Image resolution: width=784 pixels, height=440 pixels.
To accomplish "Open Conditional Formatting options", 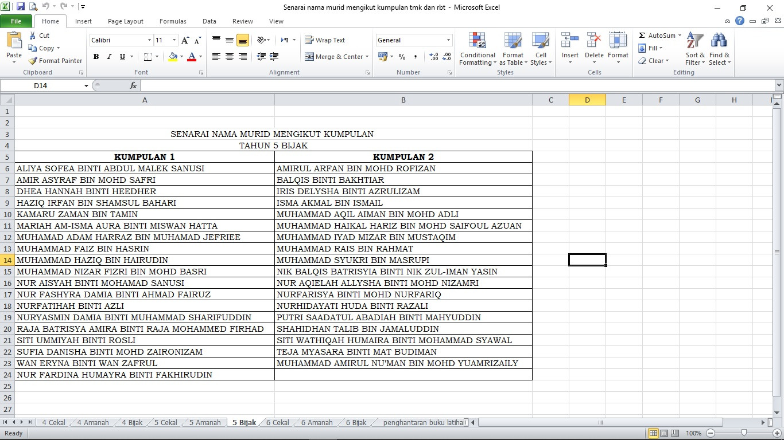I will click(478, 49).
